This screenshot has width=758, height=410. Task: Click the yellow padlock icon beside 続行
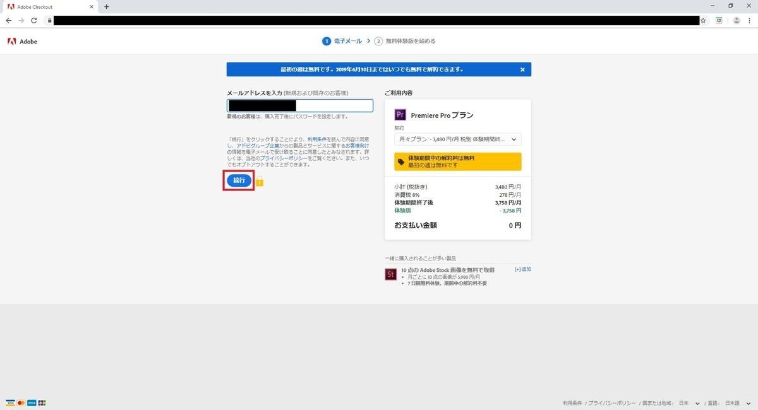pyautogui.click(x=259, y=181)
